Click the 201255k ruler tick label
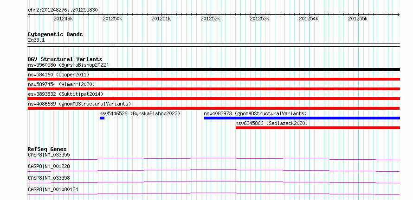The height and width of the screenshot is (200, 413). (x=358, y=19)
